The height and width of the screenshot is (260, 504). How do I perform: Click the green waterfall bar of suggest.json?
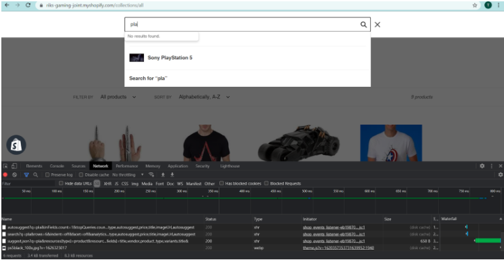(x=488, y=240)
